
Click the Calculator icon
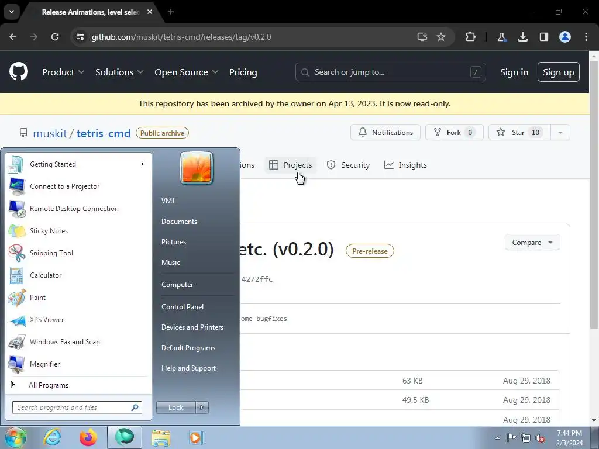click(16, 275)
